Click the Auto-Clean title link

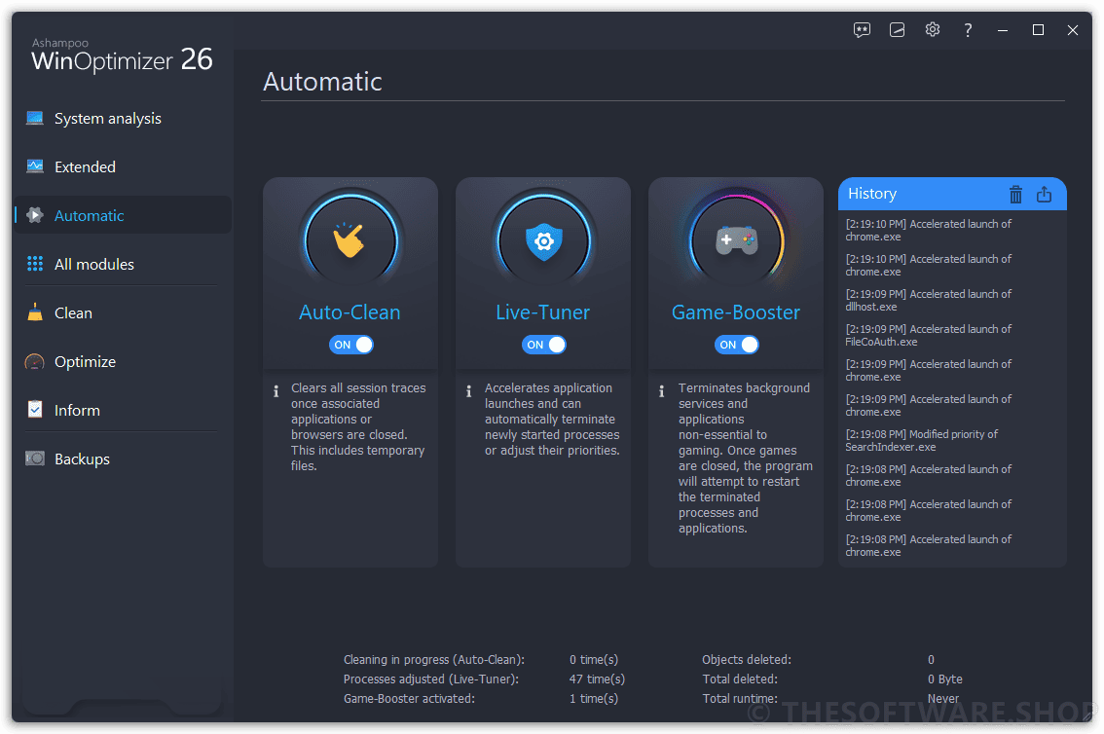click(x=350, y=312)
